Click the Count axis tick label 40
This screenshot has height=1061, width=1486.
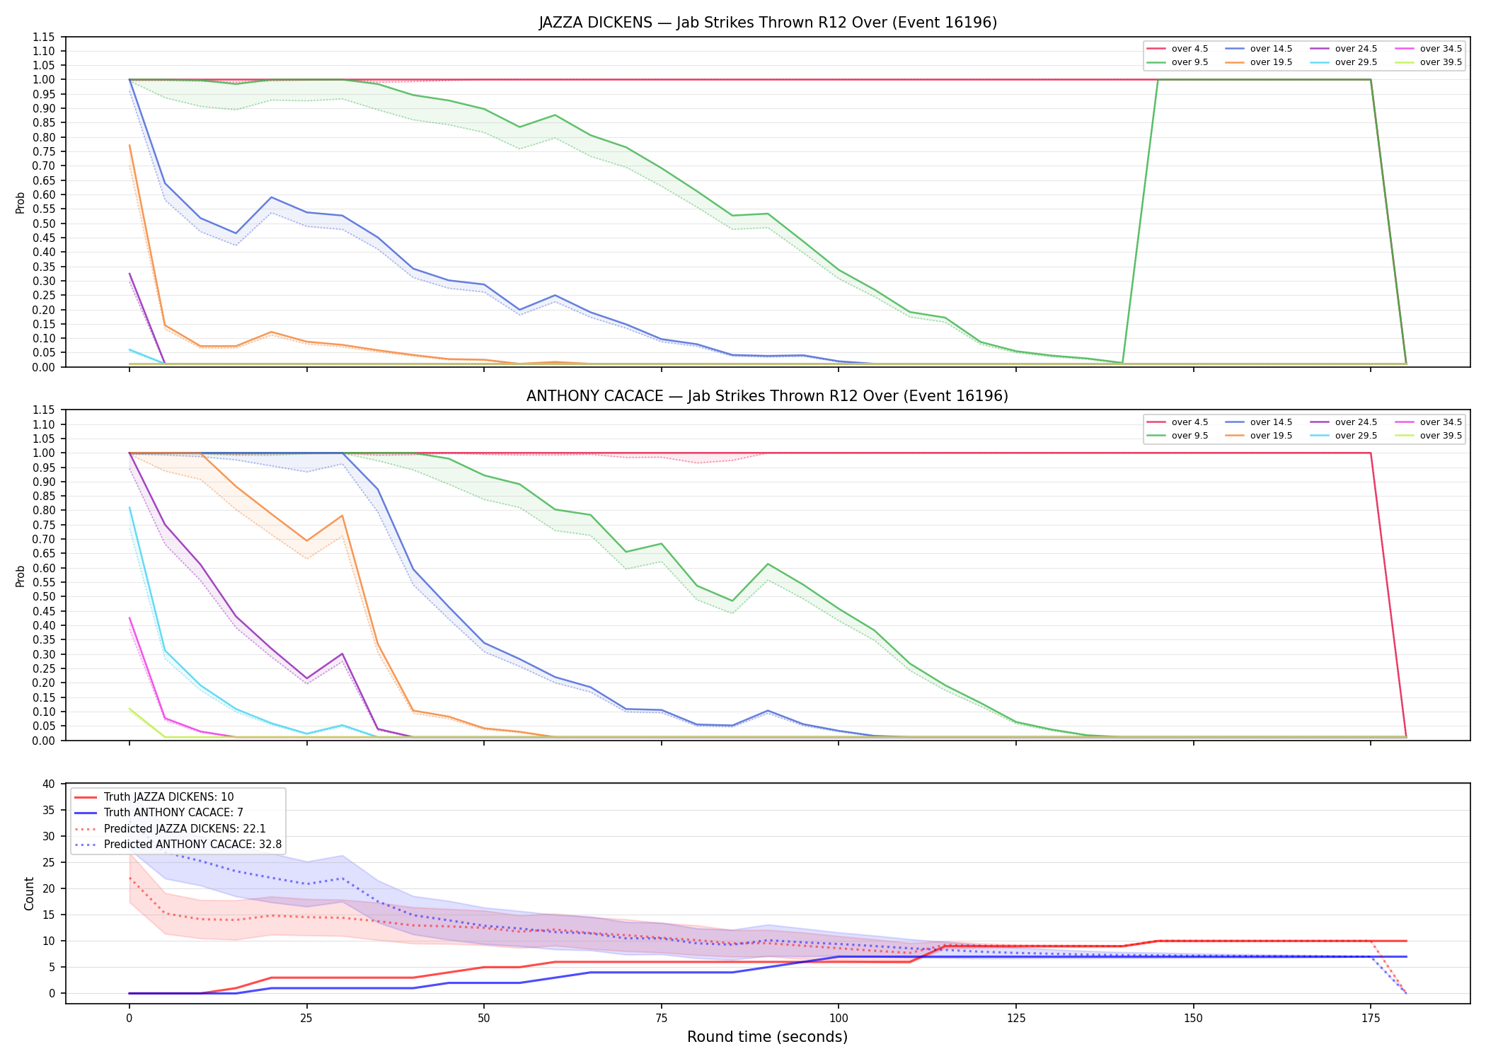[x=49, y=784]
